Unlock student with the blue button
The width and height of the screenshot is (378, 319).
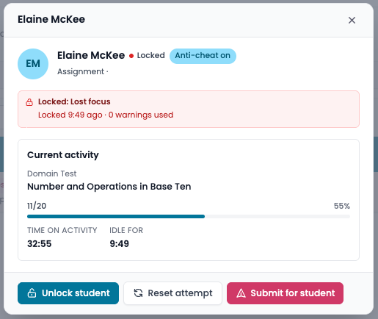(68, 293)
